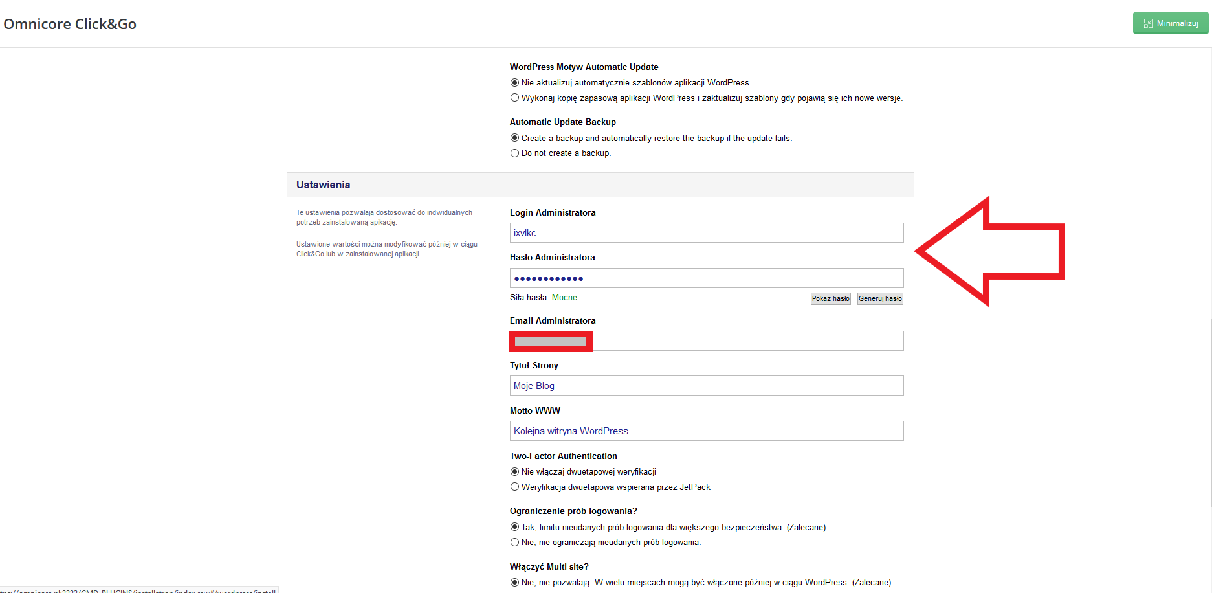Select 'Nie, nie pozwalają' Multi-site option
1212x593 pixels.
[515, 583]
